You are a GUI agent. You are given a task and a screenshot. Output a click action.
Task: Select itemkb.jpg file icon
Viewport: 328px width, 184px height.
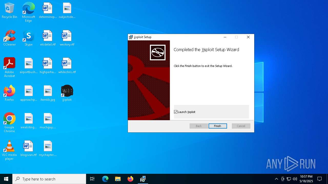(x=48, y=94)
